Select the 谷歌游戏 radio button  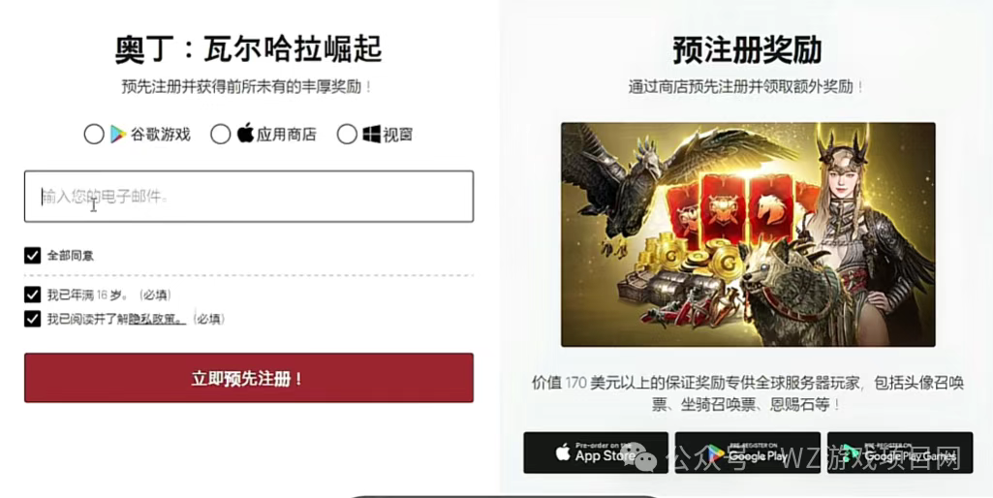94,135
